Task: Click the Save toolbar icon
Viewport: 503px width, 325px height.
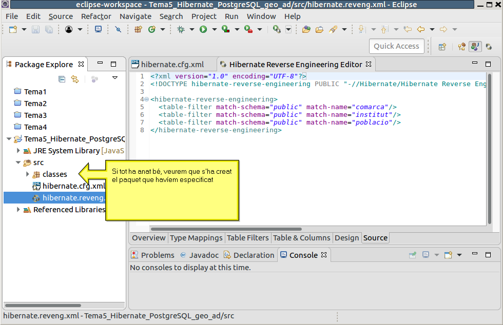Action: (x=35, y=30)
